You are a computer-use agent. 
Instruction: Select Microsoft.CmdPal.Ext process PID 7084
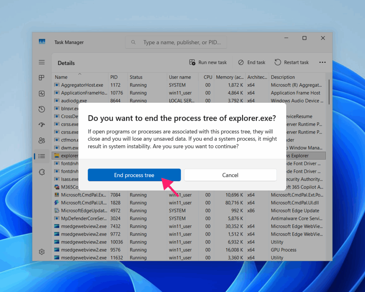tap(189, 195)
